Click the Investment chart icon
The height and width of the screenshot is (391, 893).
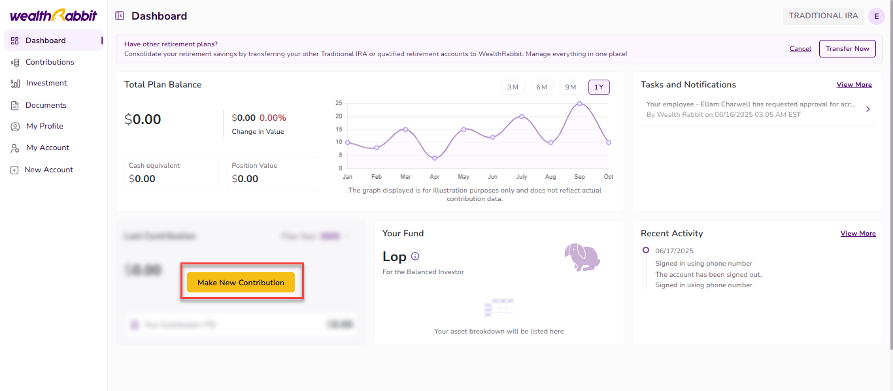(x=14, y=84)
